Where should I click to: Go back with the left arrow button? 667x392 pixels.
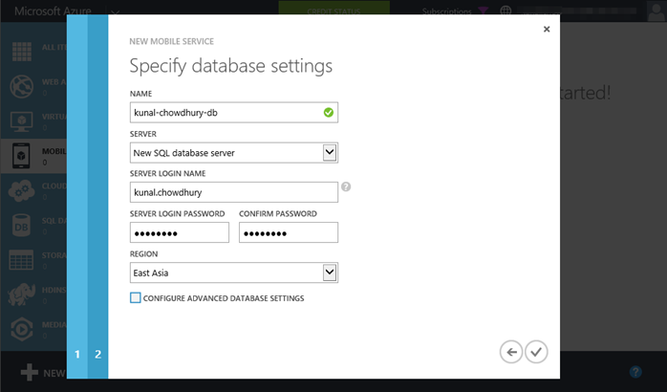(x=511, y=352)
